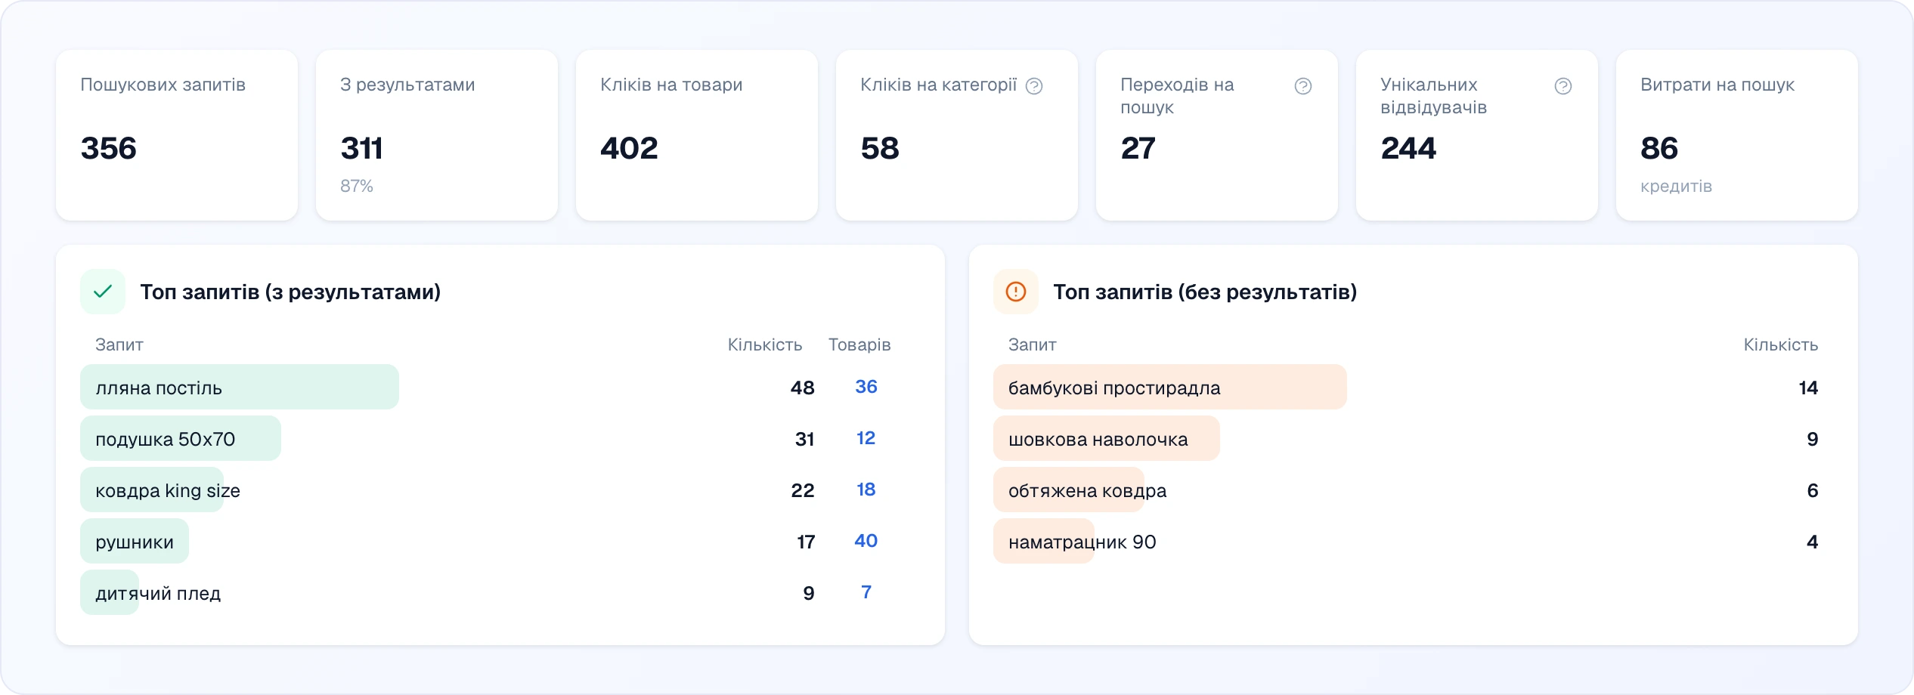Click count 31 in подушка 50x70 row
Image resolution: width=1914 pixels, height=695 pixels.
pyautogui.click(x=805, y=439)
